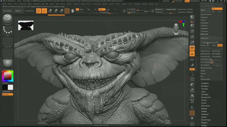Select the black secondary color swatch
The image size is (227, 127).
coord(5,87)
